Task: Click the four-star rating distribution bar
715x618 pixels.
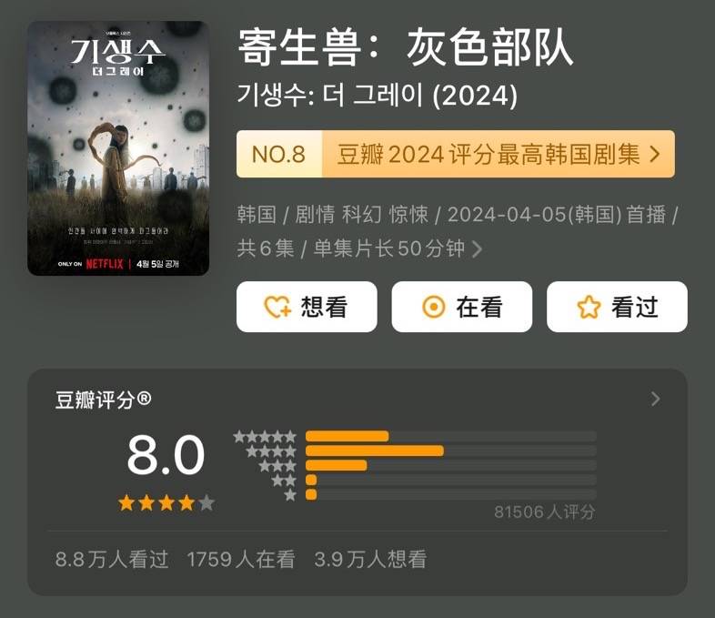Action: tap(451, 451)
